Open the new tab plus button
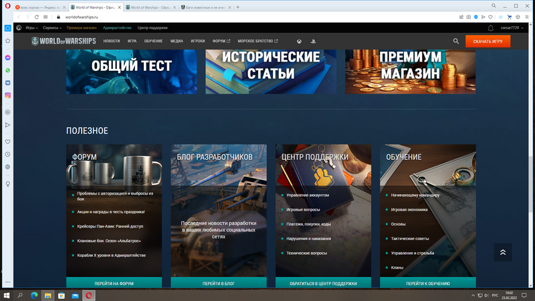Screen dimensions: 535x301 click(x=238, y=7)
